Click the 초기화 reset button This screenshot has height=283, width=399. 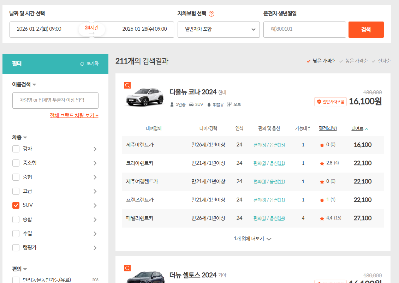(89, 64)
